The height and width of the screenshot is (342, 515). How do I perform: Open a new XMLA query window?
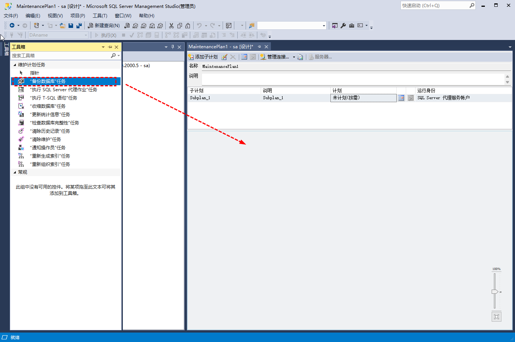(x=152, y=25)
